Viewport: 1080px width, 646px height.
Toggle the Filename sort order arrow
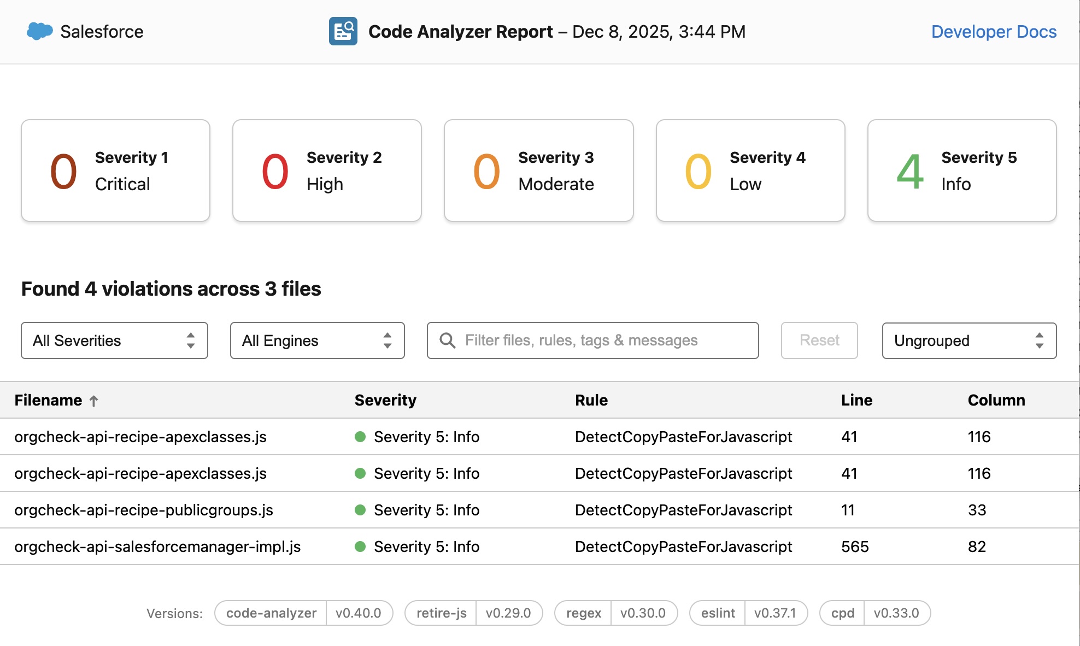point(95,400)
